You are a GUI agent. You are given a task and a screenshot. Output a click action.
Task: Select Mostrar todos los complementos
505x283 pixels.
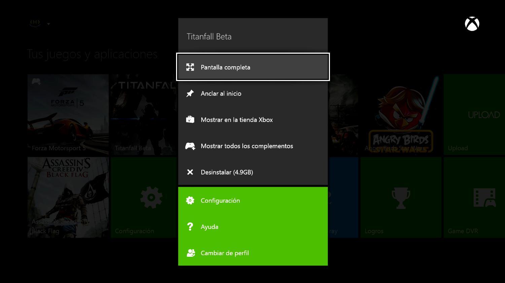(x=253, y=146)
